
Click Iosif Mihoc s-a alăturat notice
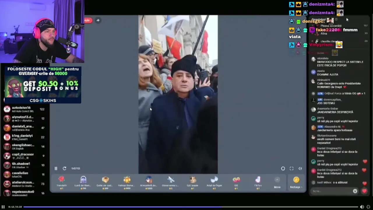[x=329, y=183]
